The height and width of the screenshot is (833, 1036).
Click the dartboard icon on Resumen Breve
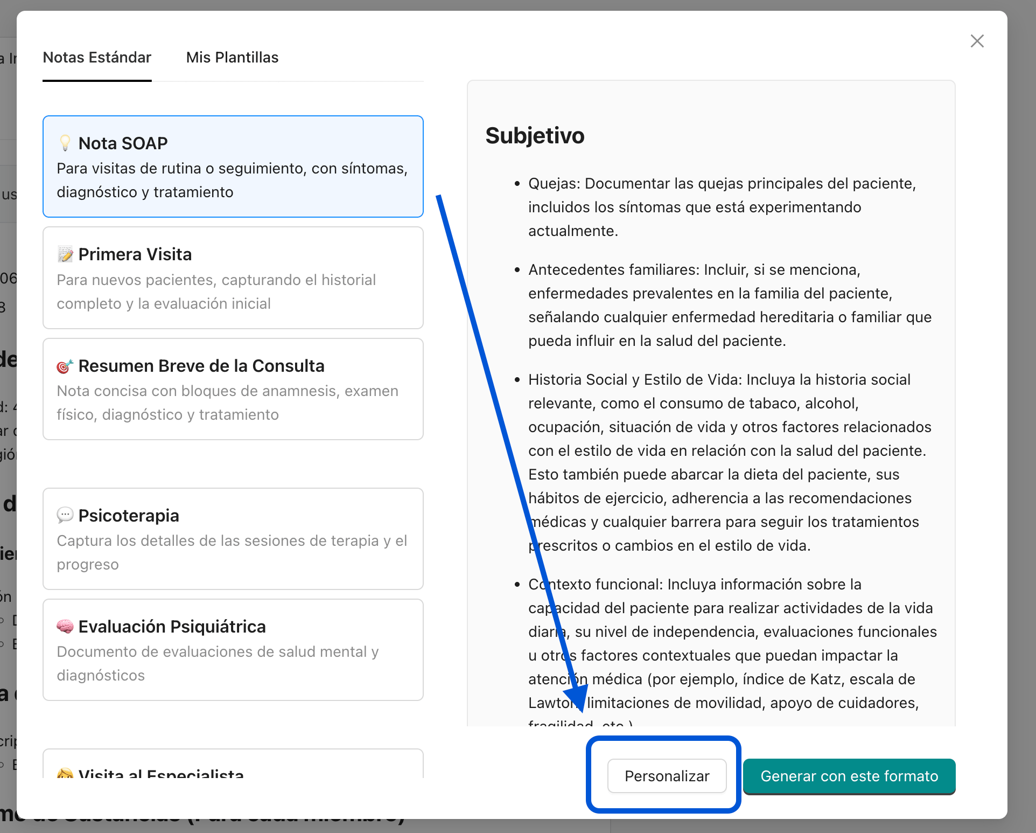pyautogui.click(x=65, y=366)
